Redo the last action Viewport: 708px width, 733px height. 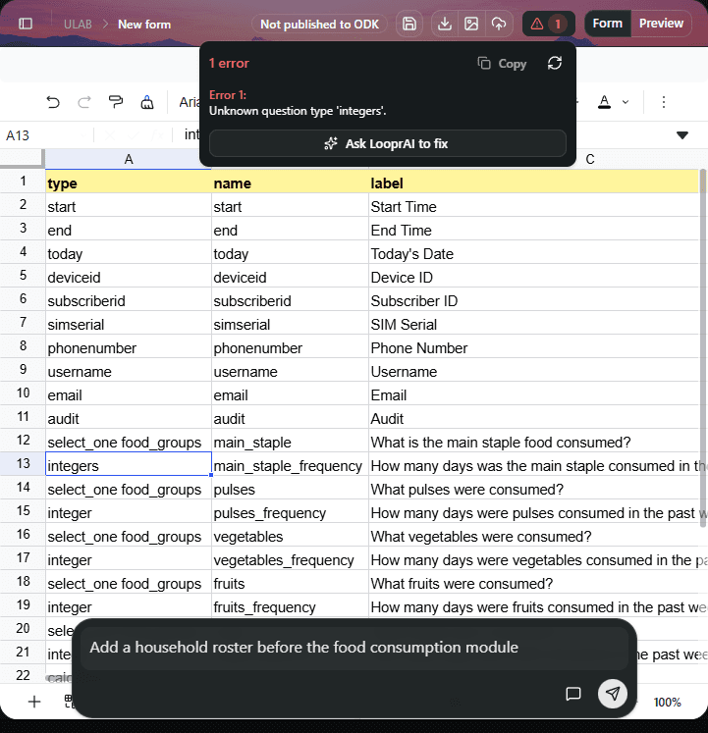point(84,102)
